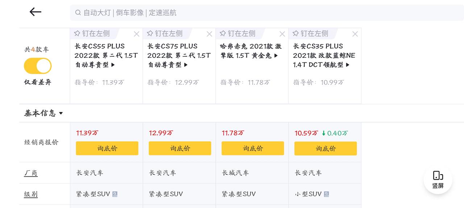
Task: Click the 0.40万 price drop indicator
Action: pos(335,133)
